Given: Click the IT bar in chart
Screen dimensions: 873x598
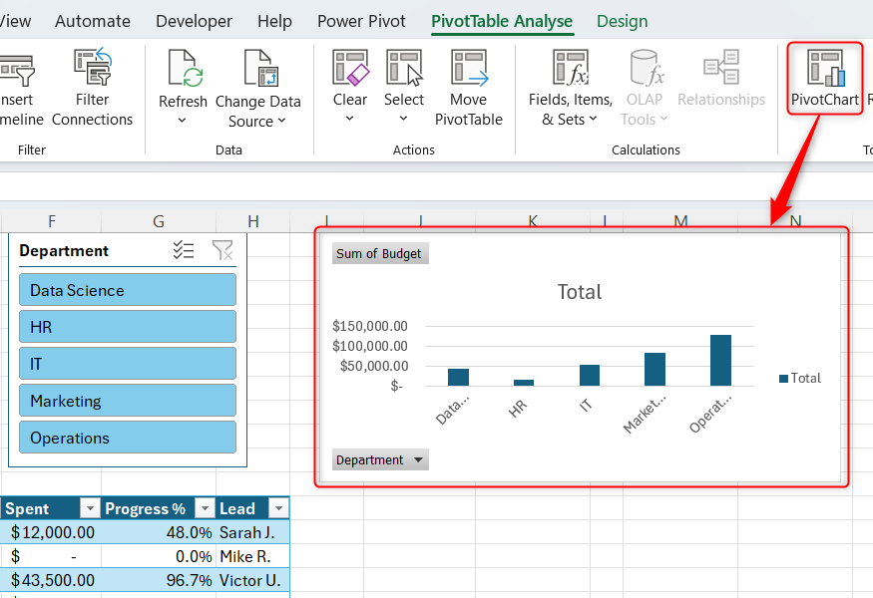Looking at the screenshot, I should pyautogui.click(x=590, y=375).
